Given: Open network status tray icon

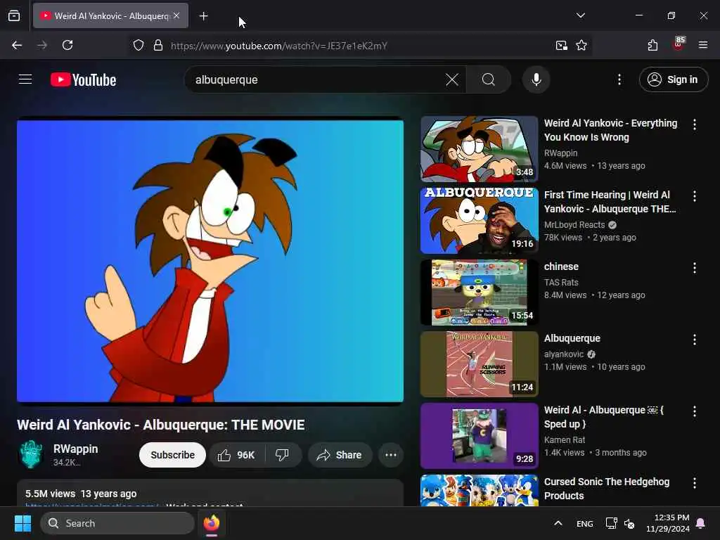Looking at the screenshot, I should (x=611, y=523).
